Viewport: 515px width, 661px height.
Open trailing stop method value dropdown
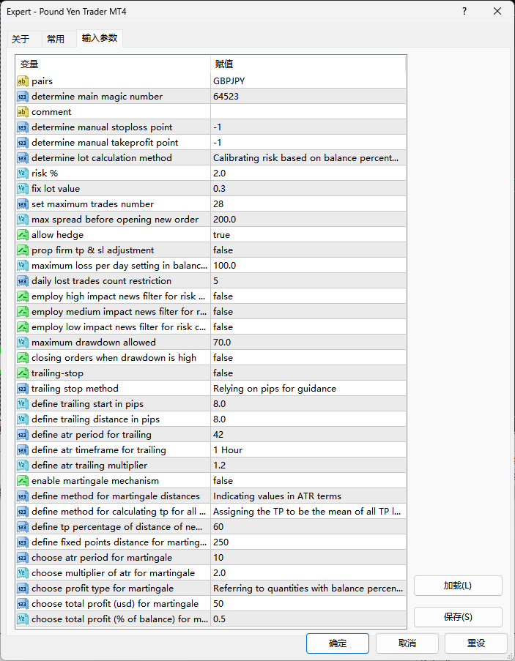point(307,389)
